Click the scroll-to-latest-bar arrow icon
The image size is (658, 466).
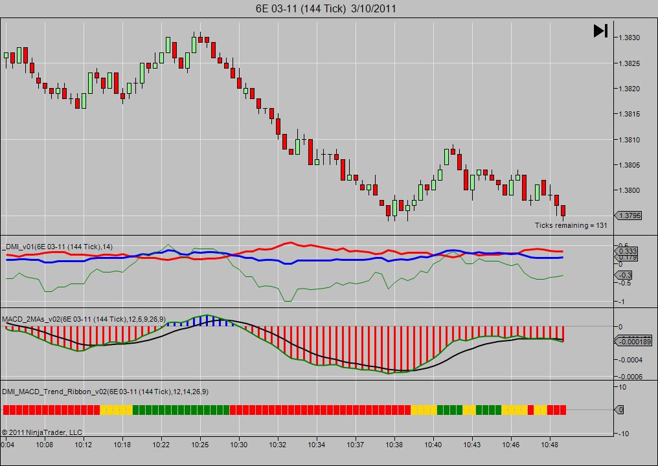[600, 31]
